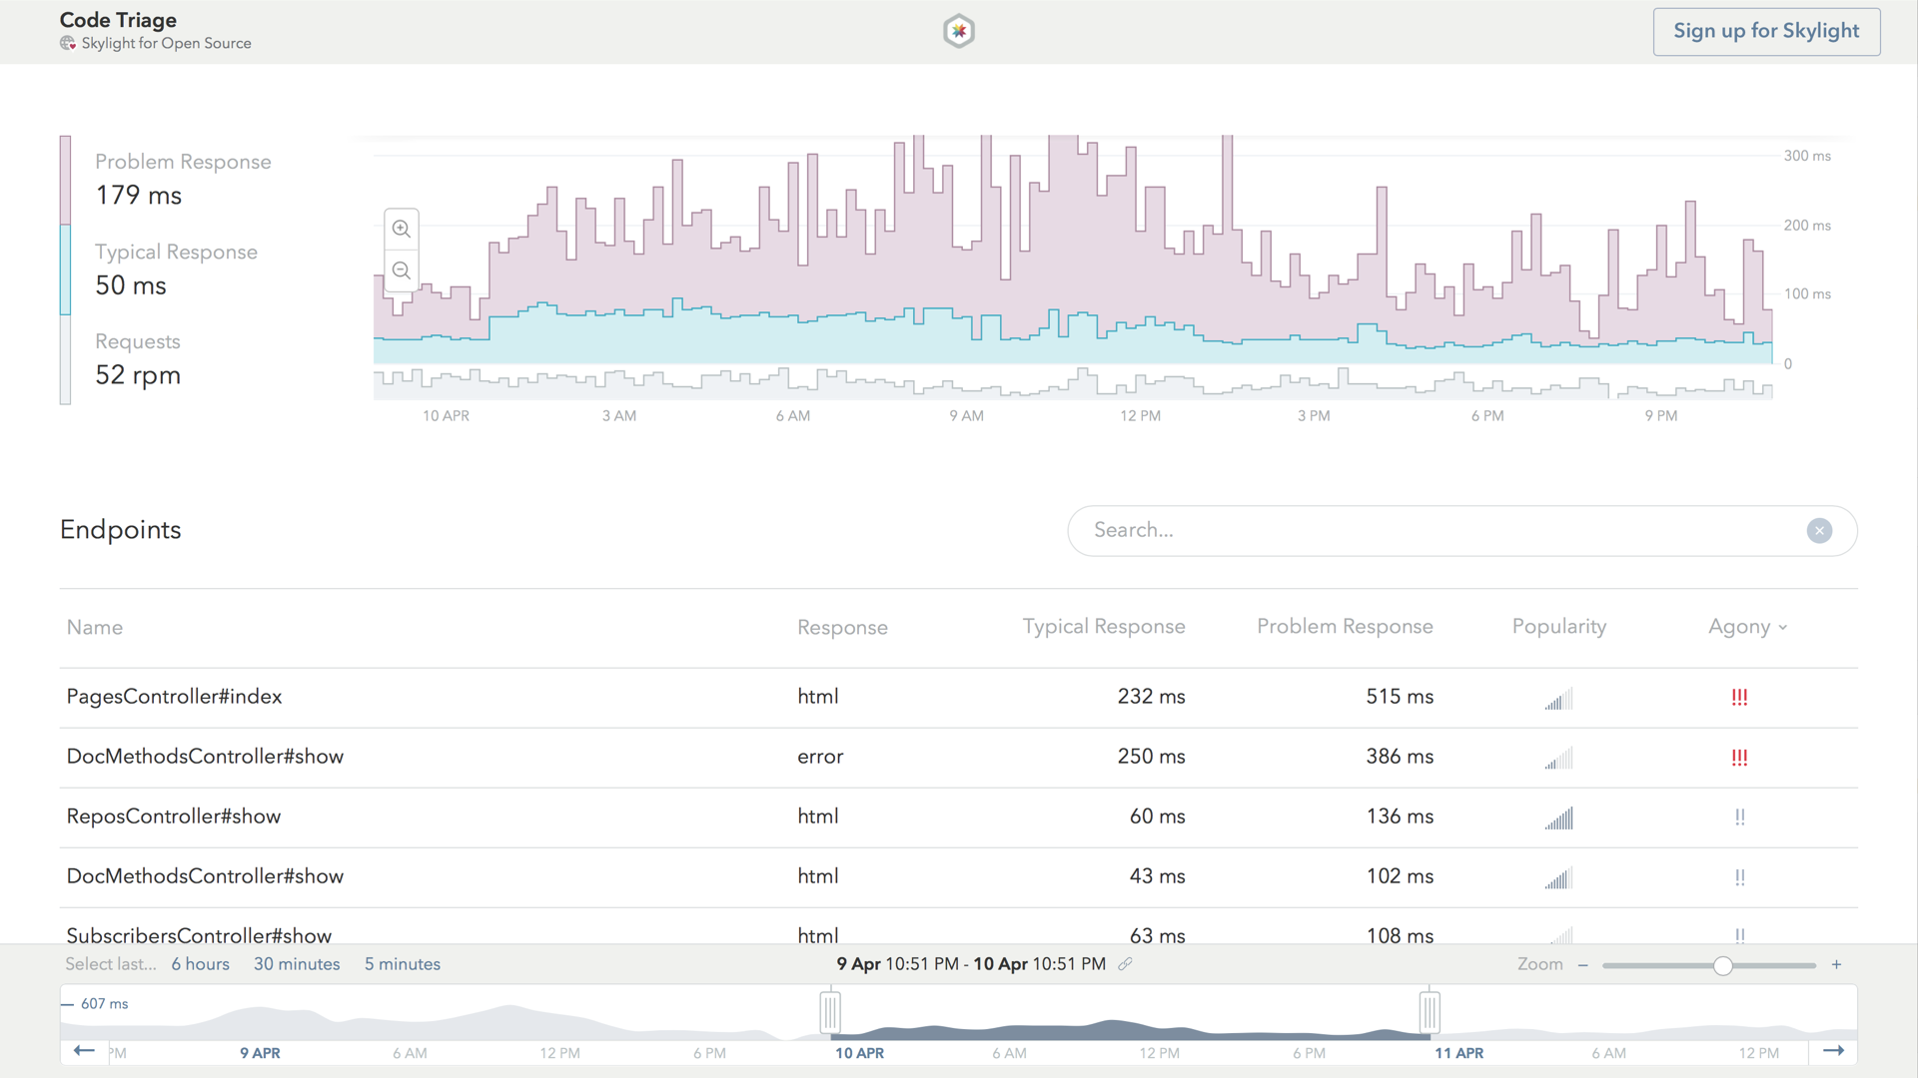Click the popularity bars for PagesController#index
Image resolution: width=1918 pixels, height=1078 pixels.
click(x=1558, y=699)
